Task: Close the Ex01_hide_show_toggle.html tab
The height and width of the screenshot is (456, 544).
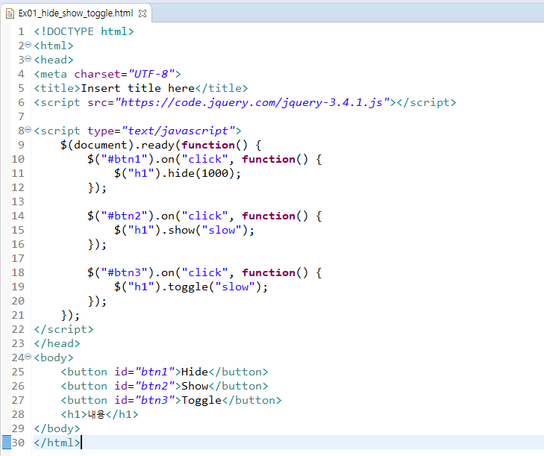Action: [143, 13]
